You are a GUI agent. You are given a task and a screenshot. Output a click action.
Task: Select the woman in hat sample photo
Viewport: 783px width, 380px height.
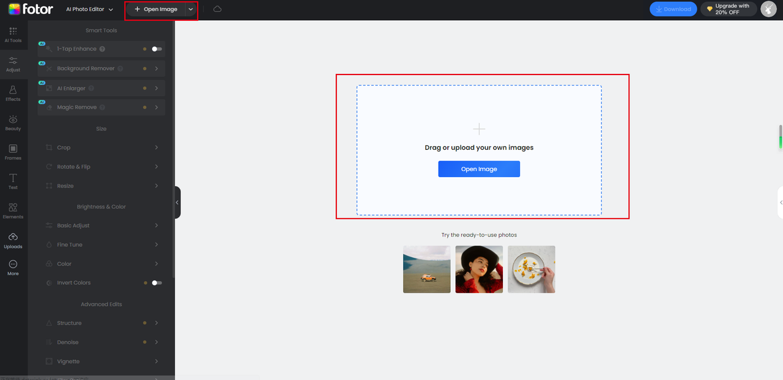(x=479, y=269)
